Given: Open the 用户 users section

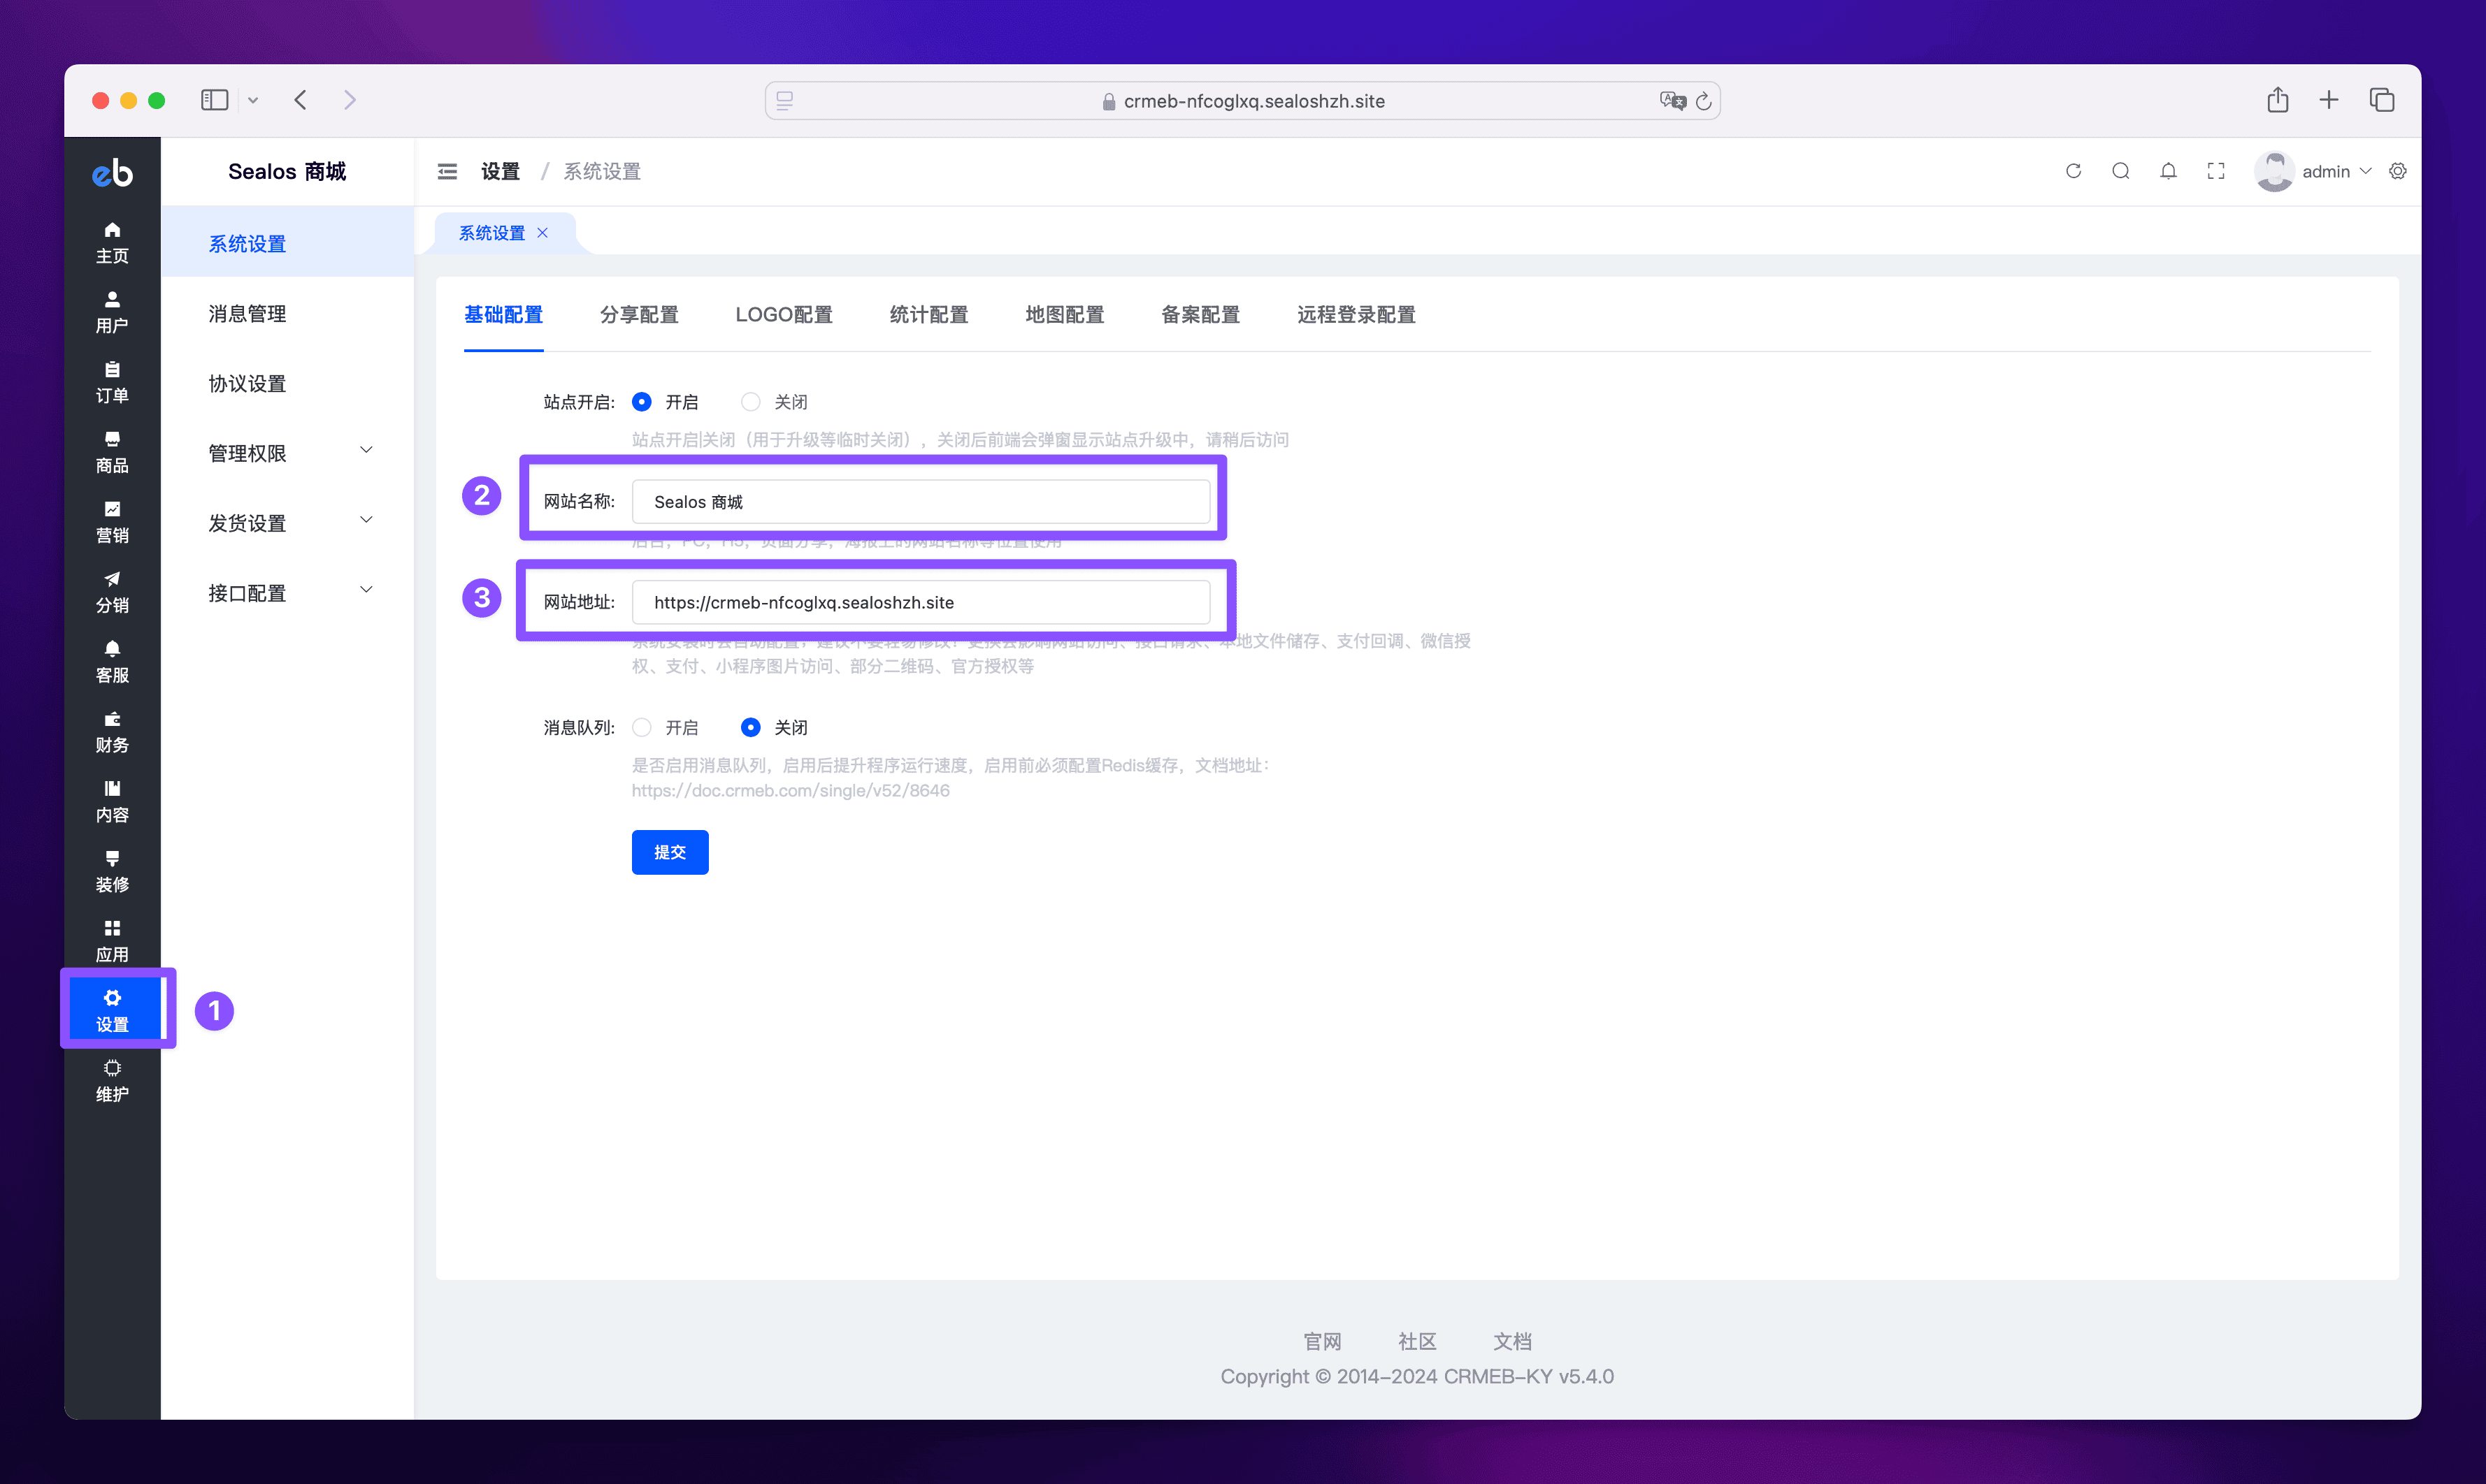Looking at the screenshot, I should (x=112, y=313).
